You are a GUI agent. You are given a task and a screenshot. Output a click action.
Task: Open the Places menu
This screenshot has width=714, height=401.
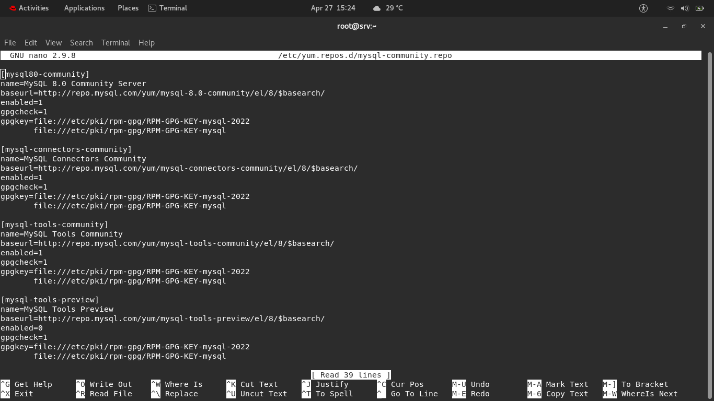(x=128, y=8)
